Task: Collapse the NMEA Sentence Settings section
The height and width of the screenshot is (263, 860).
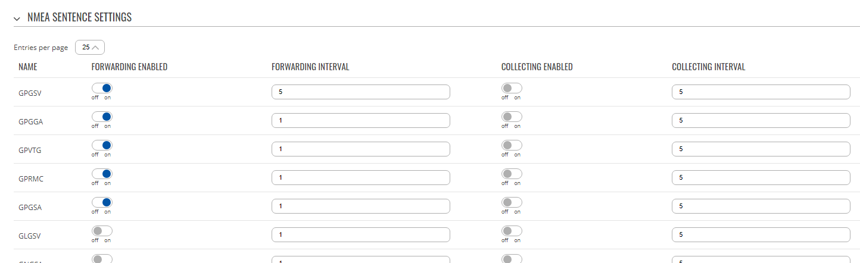Action: pos(17,18)
